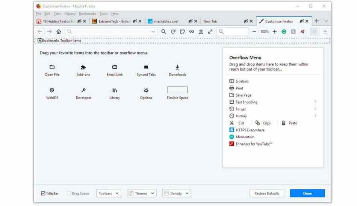
Task: Open the View menu
Action: 57,14
